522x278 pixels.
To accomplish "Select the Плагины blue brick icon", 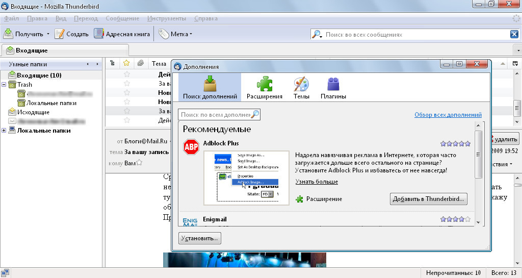I will pyautogui.click(x=333, y=84).
